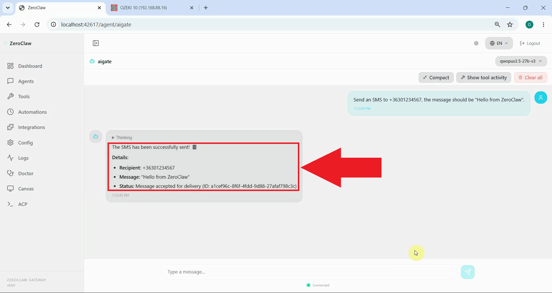
Task: Open a new browser tab
Action: [206, 8]
